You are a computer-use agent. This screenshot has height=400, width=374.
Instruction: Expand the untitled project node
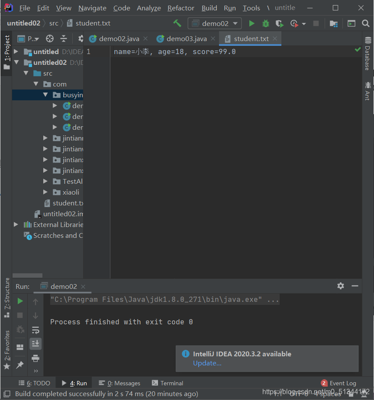[x=16, y=51]
